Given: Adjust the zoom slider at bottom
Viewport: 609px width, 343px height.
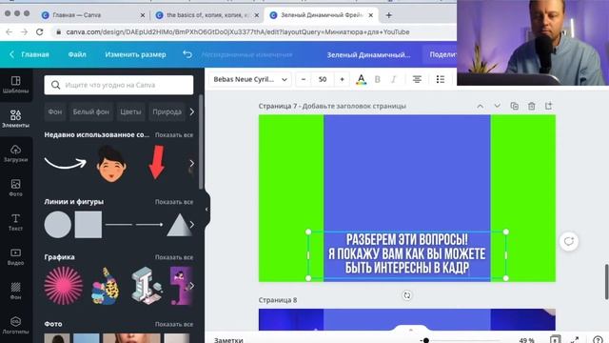Looking at the screenshot, I should (x=426, y=340).
